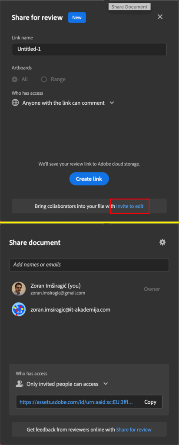Follow the Invite to edit link
The image size is (179, 445).
tap(130, 206)
